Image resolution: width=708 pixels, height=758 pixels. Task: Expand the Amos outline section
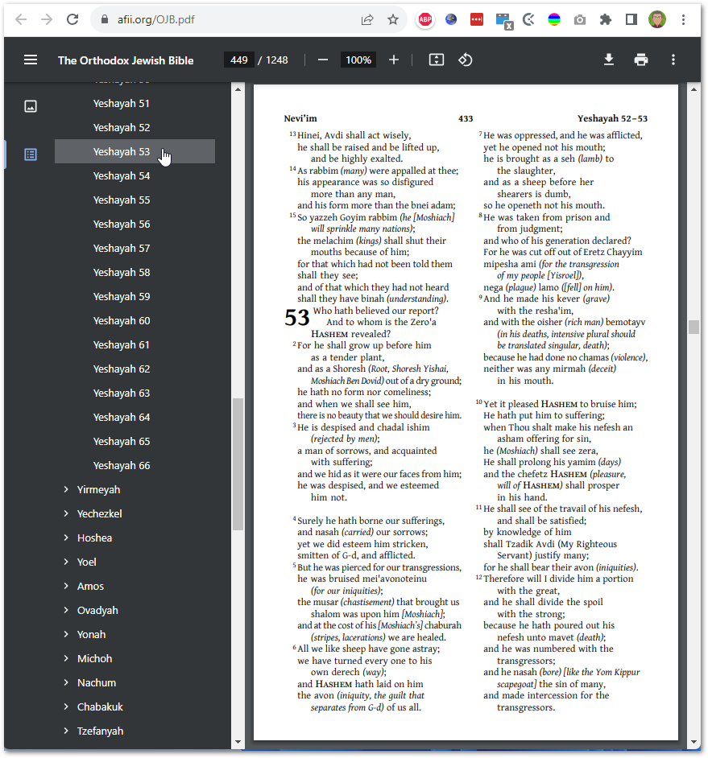[66, 586]
